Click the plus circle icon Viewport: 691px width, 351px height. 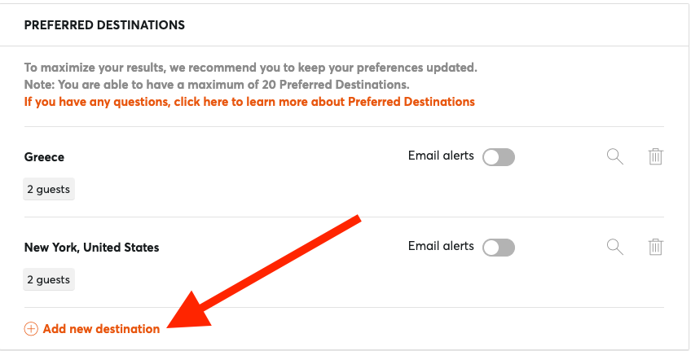[31, 328]
